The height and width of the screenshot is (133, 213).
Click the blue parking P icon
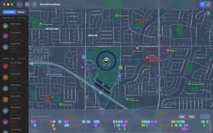[103, 84]
